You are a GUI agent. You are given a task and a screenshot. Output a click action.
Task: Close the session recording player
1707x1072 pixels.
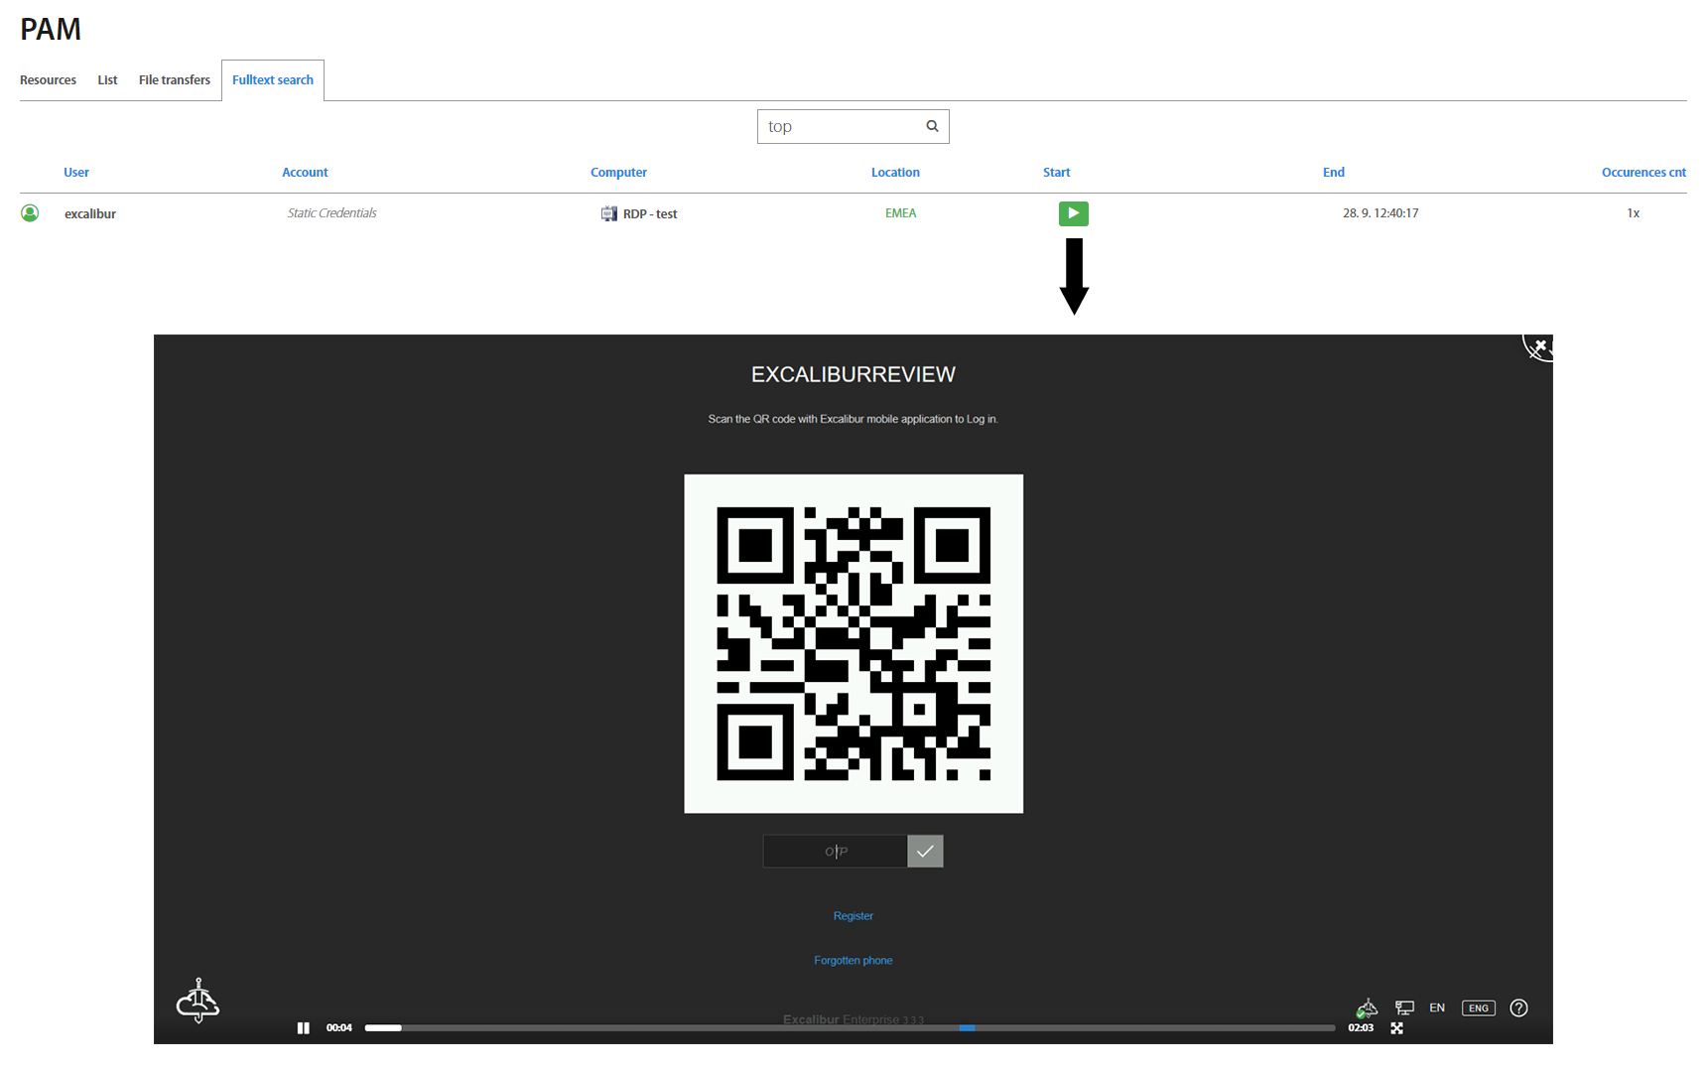click(1539, 346)
